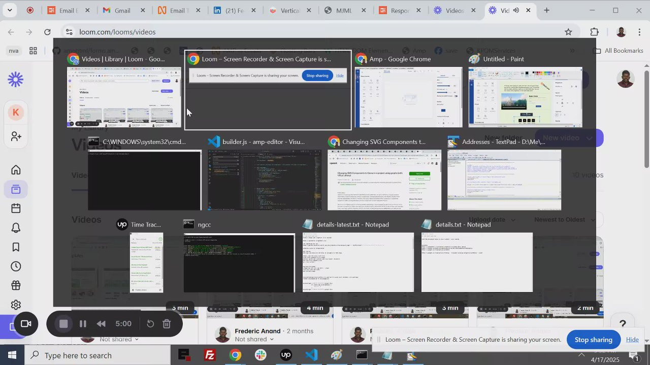Open Visual Studio Code from taskbar

311,355
